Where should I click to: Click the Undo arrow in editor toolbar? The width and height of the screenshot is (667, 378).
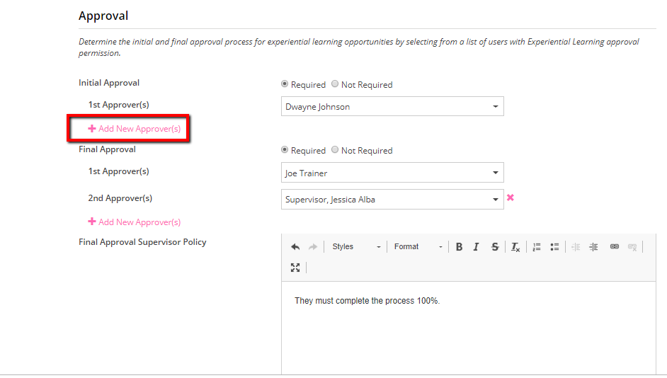[x=295, y=247]
